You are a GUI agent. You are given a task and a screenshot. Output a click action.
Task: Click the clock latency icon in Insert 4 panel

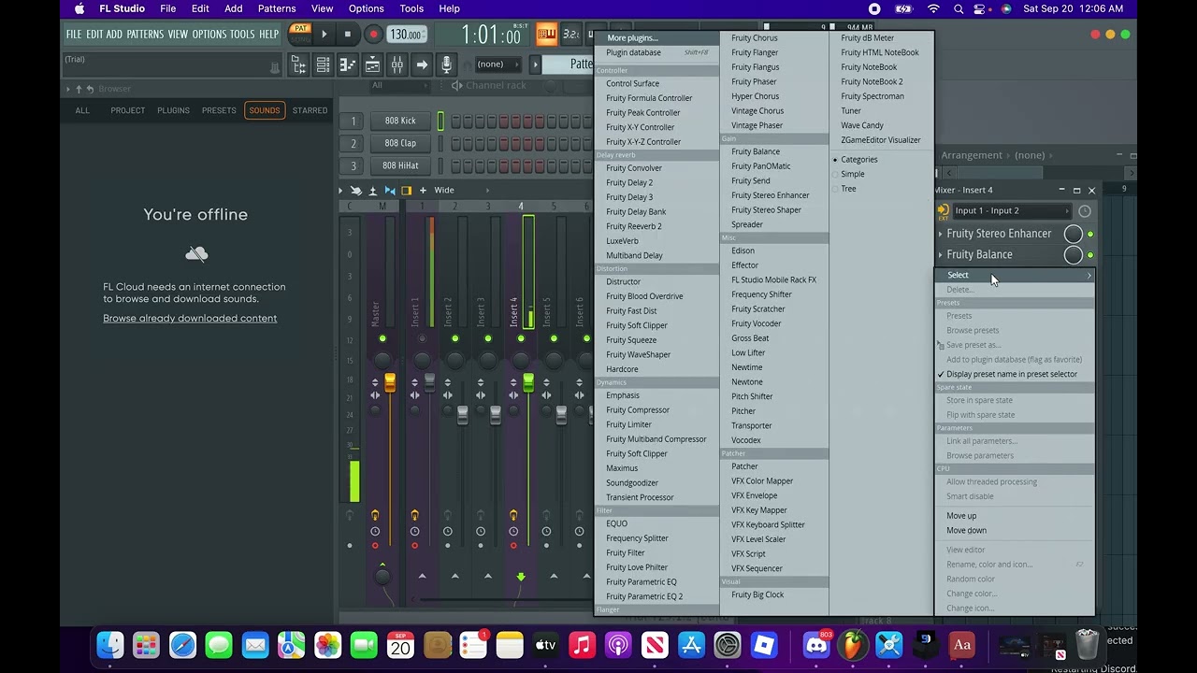tap(1085, 211)
